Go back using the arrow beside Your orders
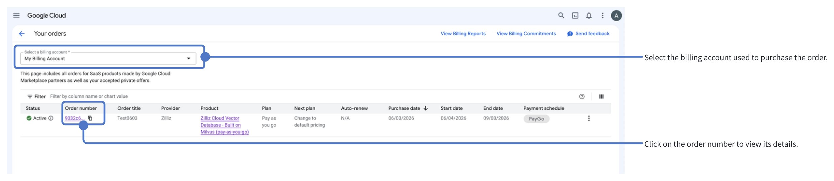 (x=22, y=34)
